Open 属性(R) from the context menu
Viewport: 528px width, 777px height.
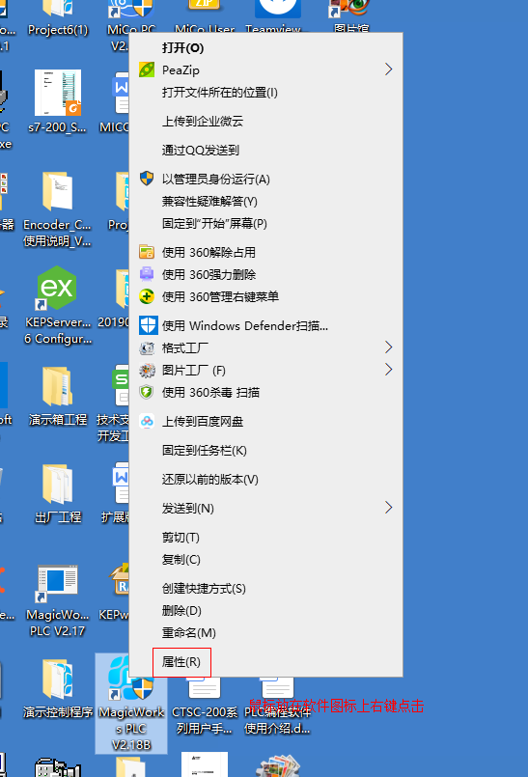(181, 661)
